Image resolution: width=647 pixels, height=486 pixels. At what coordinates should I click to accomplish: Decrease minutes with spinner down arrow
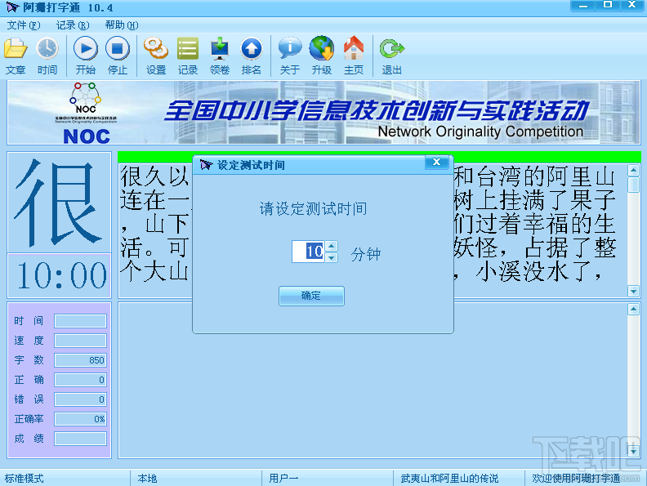[332, 257]
